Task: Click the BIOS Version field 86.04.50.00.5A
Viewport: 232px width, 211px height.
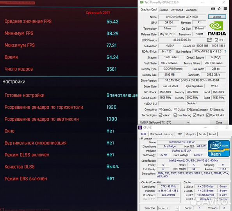Action: click(182, 40)
